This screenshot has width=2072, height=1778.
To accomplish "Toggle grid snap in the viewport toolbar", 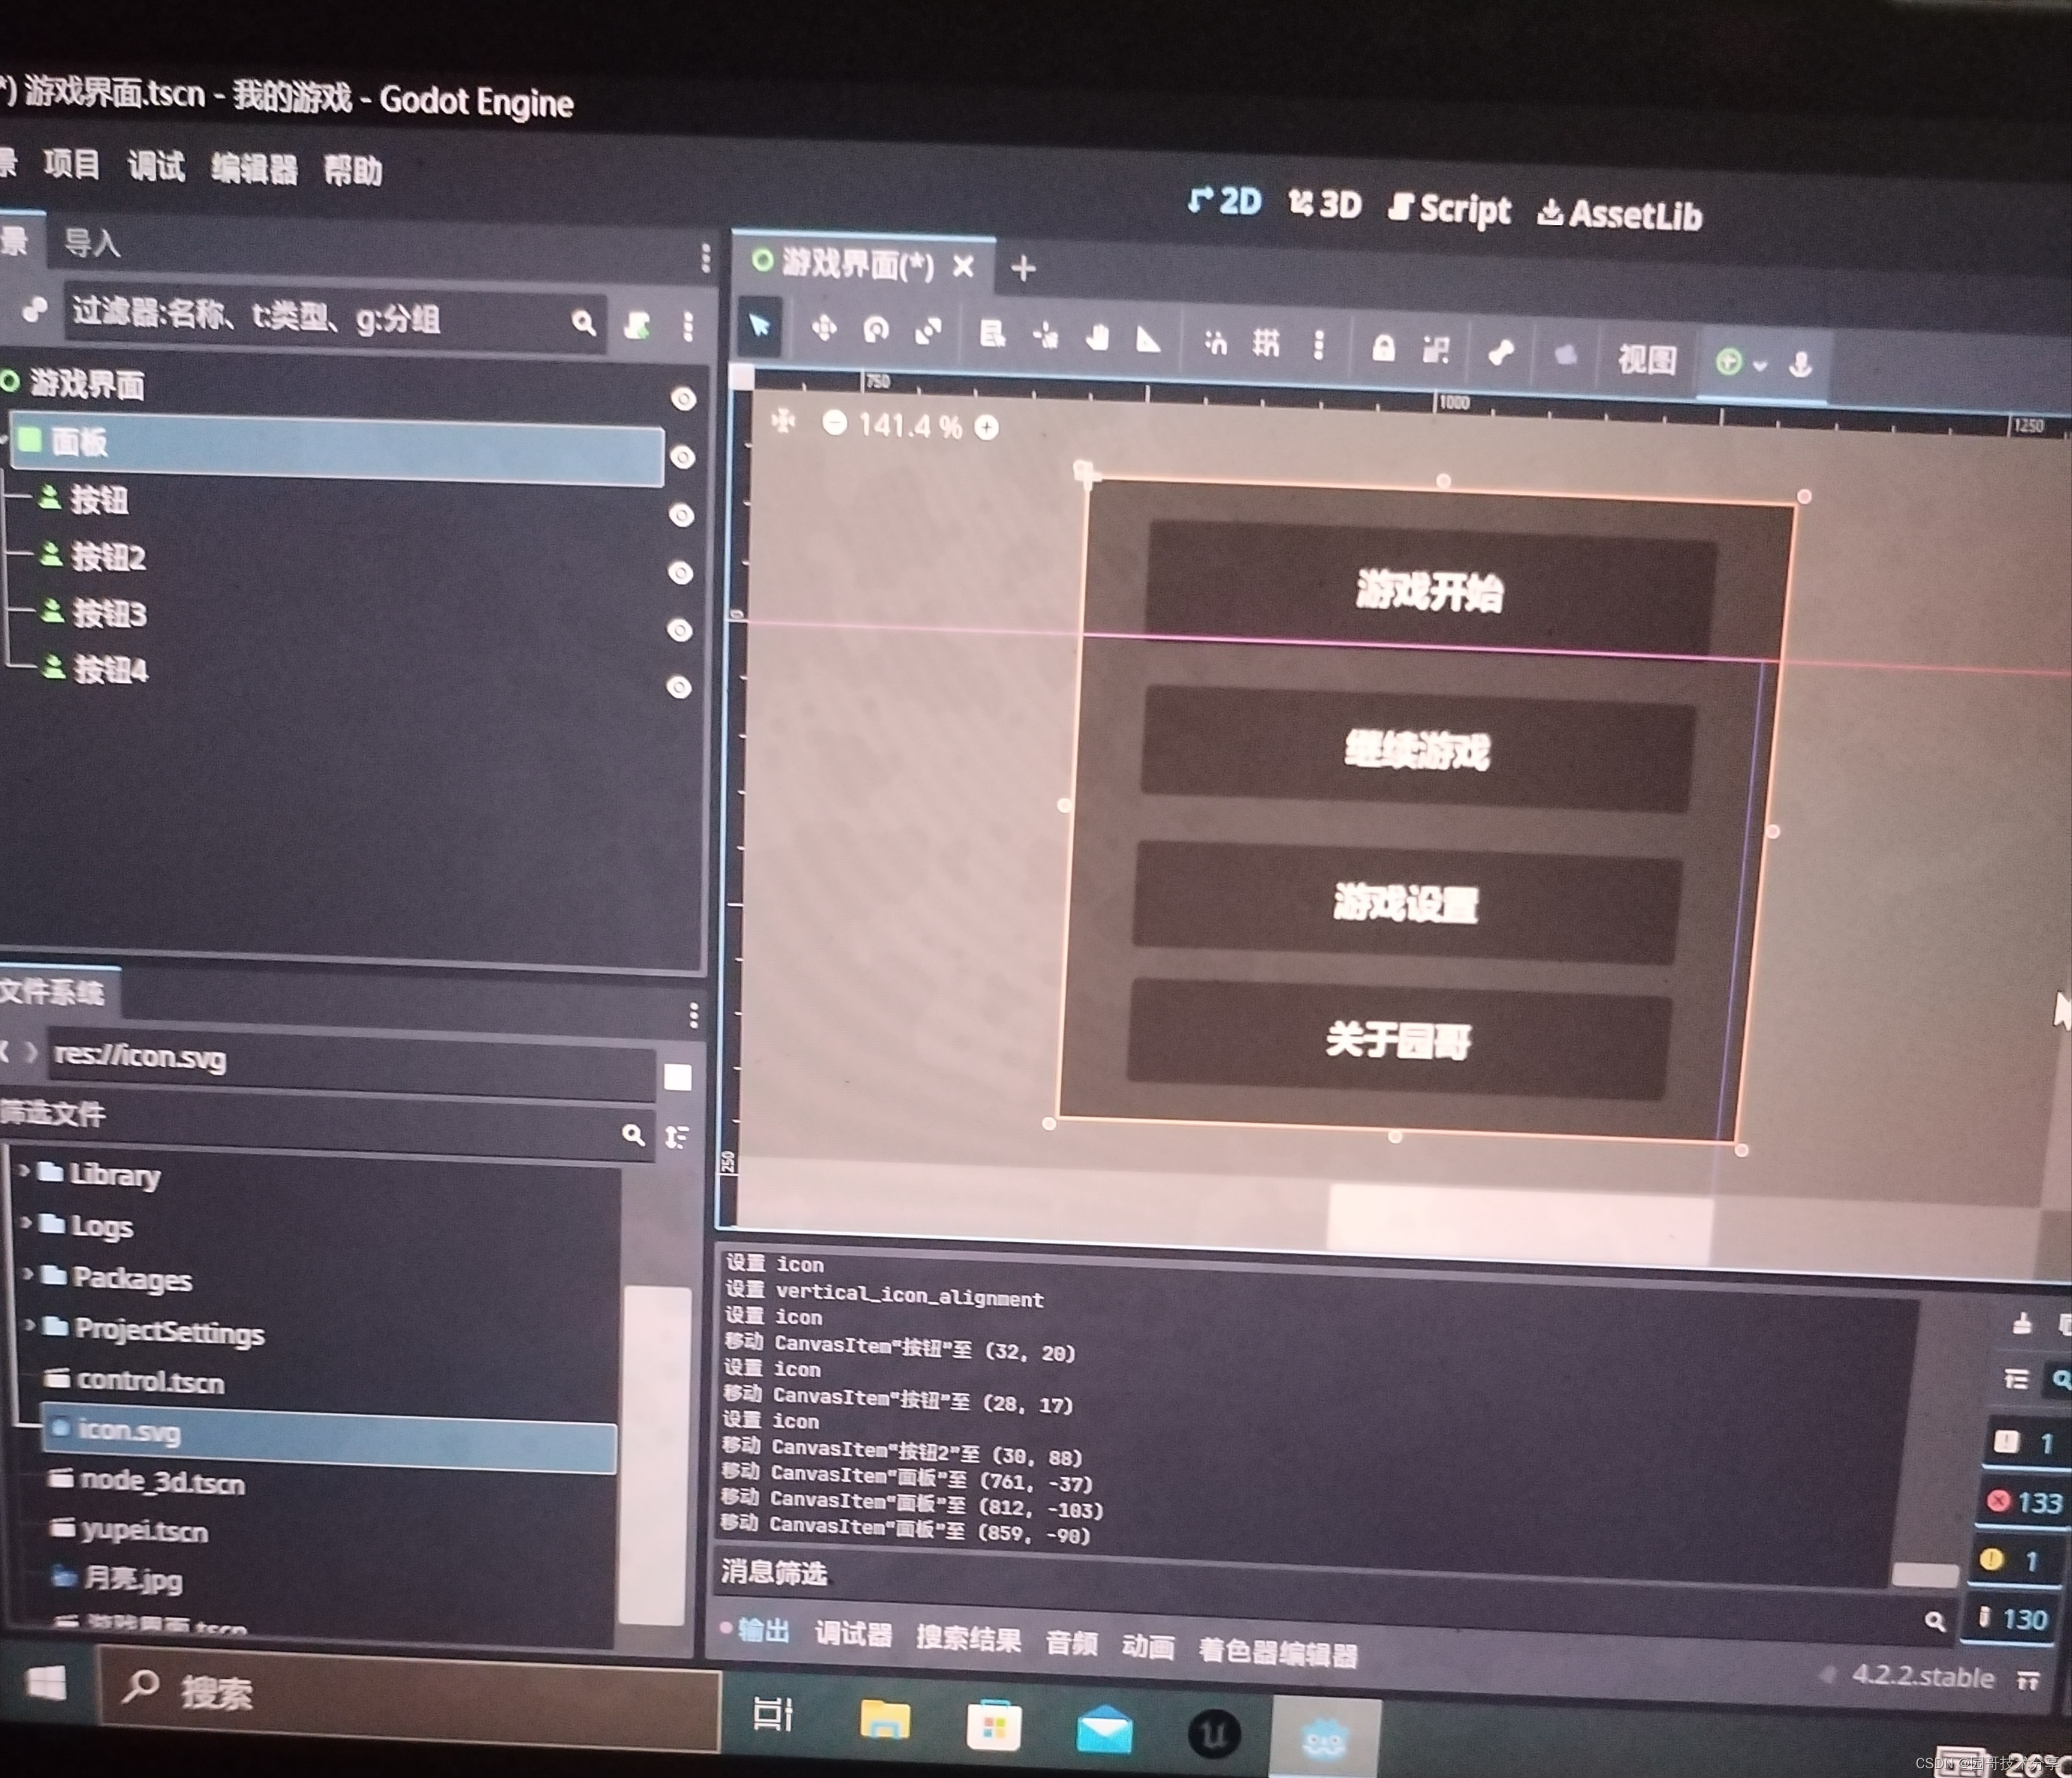I will click(1266, 344).
